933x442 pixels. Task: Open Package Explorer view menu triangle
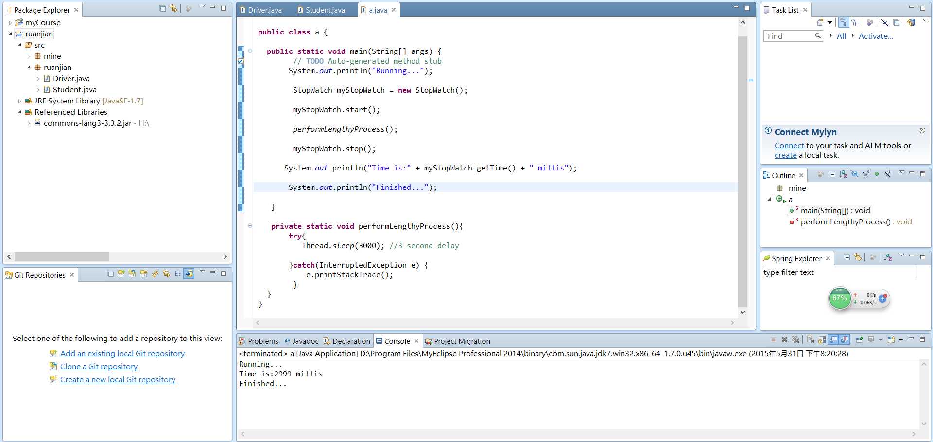(203, 7)
